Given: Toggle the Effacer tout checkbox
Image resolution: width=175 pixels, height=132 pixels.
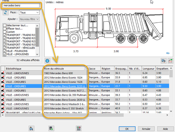Looking at the screenshot, I should [x=5, y=29].
